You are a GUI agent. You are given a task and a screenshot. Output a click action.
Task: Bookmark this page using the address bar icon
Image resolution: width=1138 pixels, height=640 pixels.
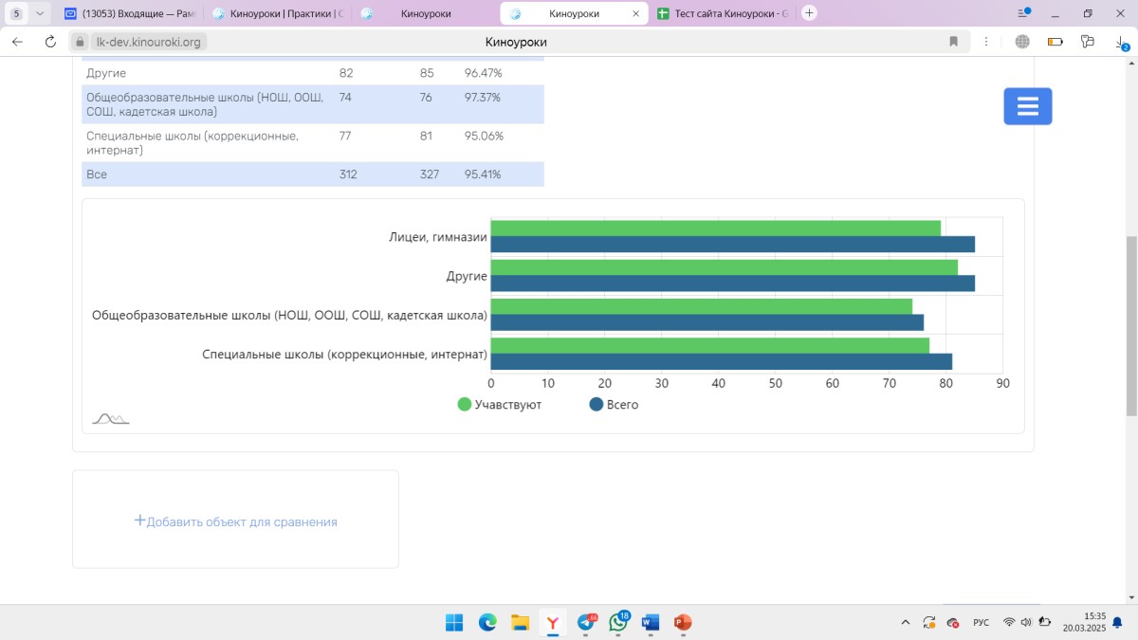(x=954, y=42)
